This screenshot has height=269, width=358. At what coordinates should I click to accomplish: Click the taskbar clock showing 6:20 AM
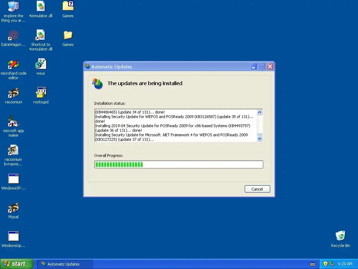pyautogui.click(x=345, y=264)
